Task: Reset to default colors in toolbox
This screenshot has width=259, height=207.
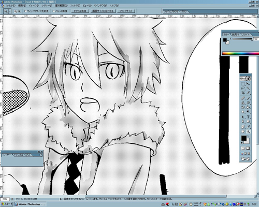Action: click(242, 143)
